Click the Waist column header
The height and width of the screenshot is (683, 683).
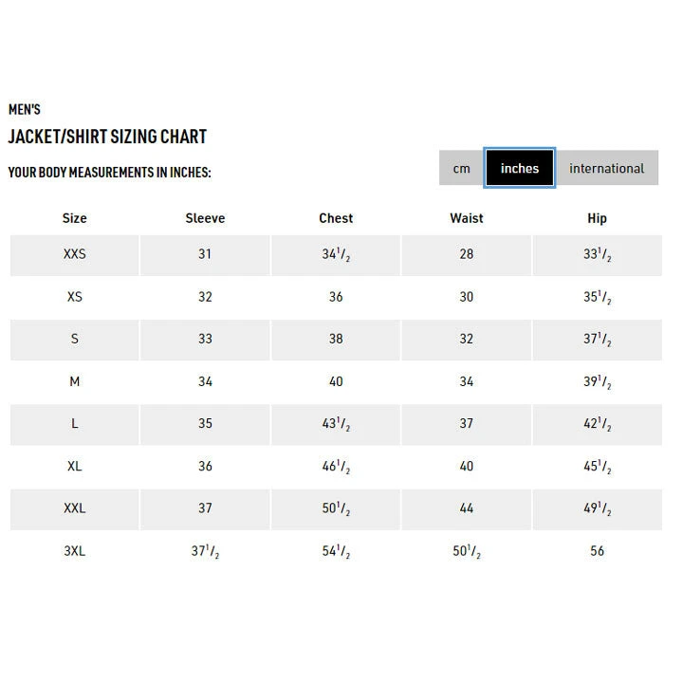click(467, 218)
